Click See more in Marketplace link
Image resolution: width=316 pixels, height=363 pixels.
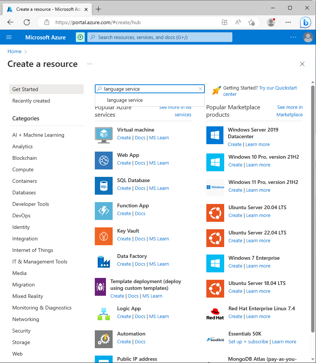pos(290,111)
